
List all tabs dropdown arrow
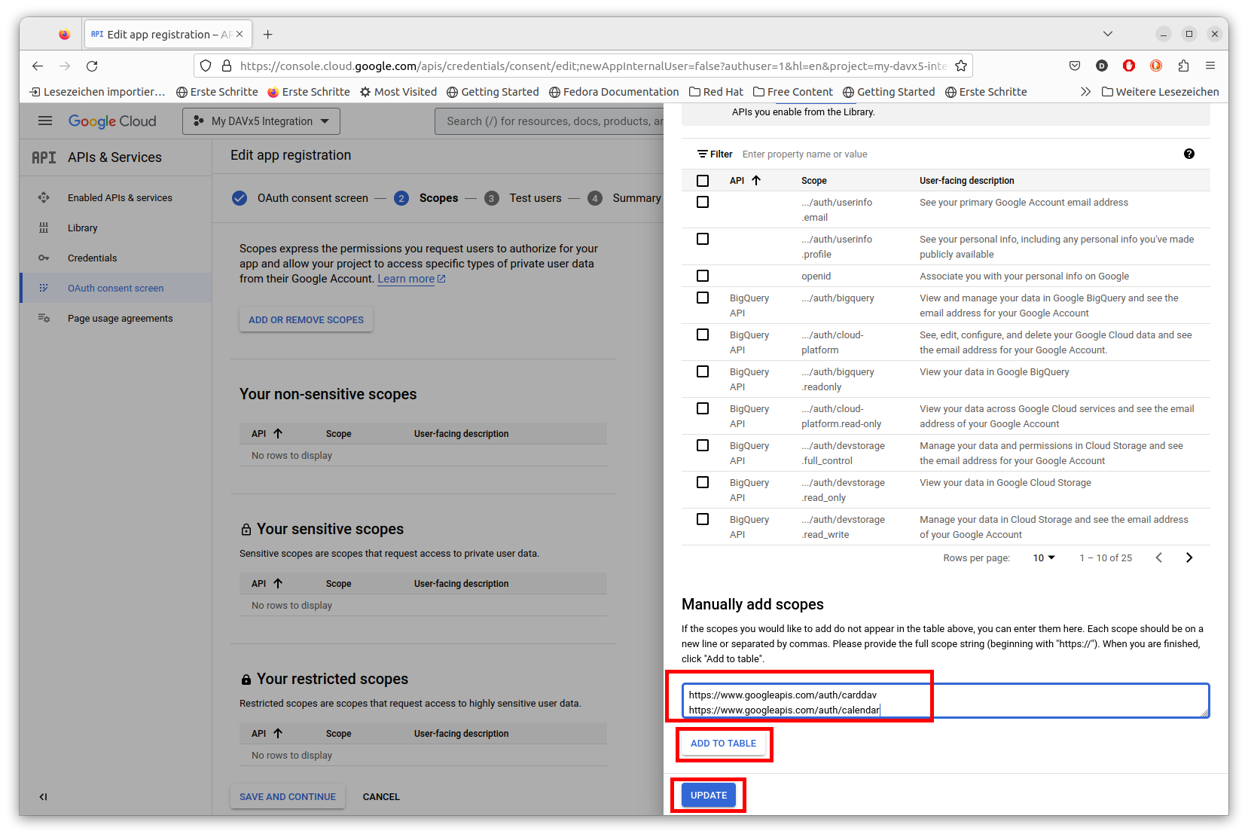pos(1107,33)
